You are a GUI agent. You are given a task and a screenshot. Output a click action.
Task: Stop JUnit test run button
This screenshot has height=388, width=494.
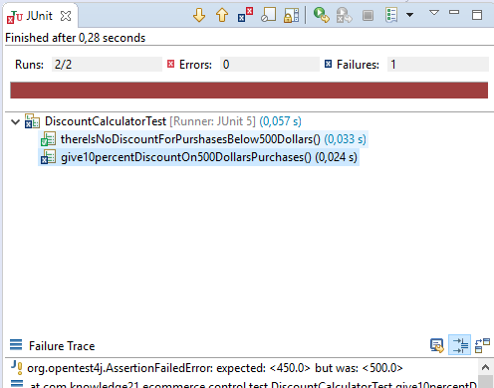(368, 15)
